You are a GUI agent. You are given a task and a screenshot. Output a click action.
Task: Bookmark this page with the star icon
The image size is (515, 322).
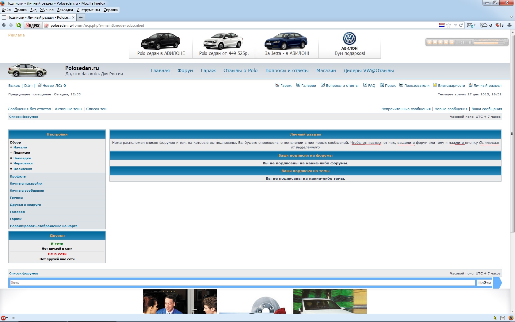coord(448,25)
